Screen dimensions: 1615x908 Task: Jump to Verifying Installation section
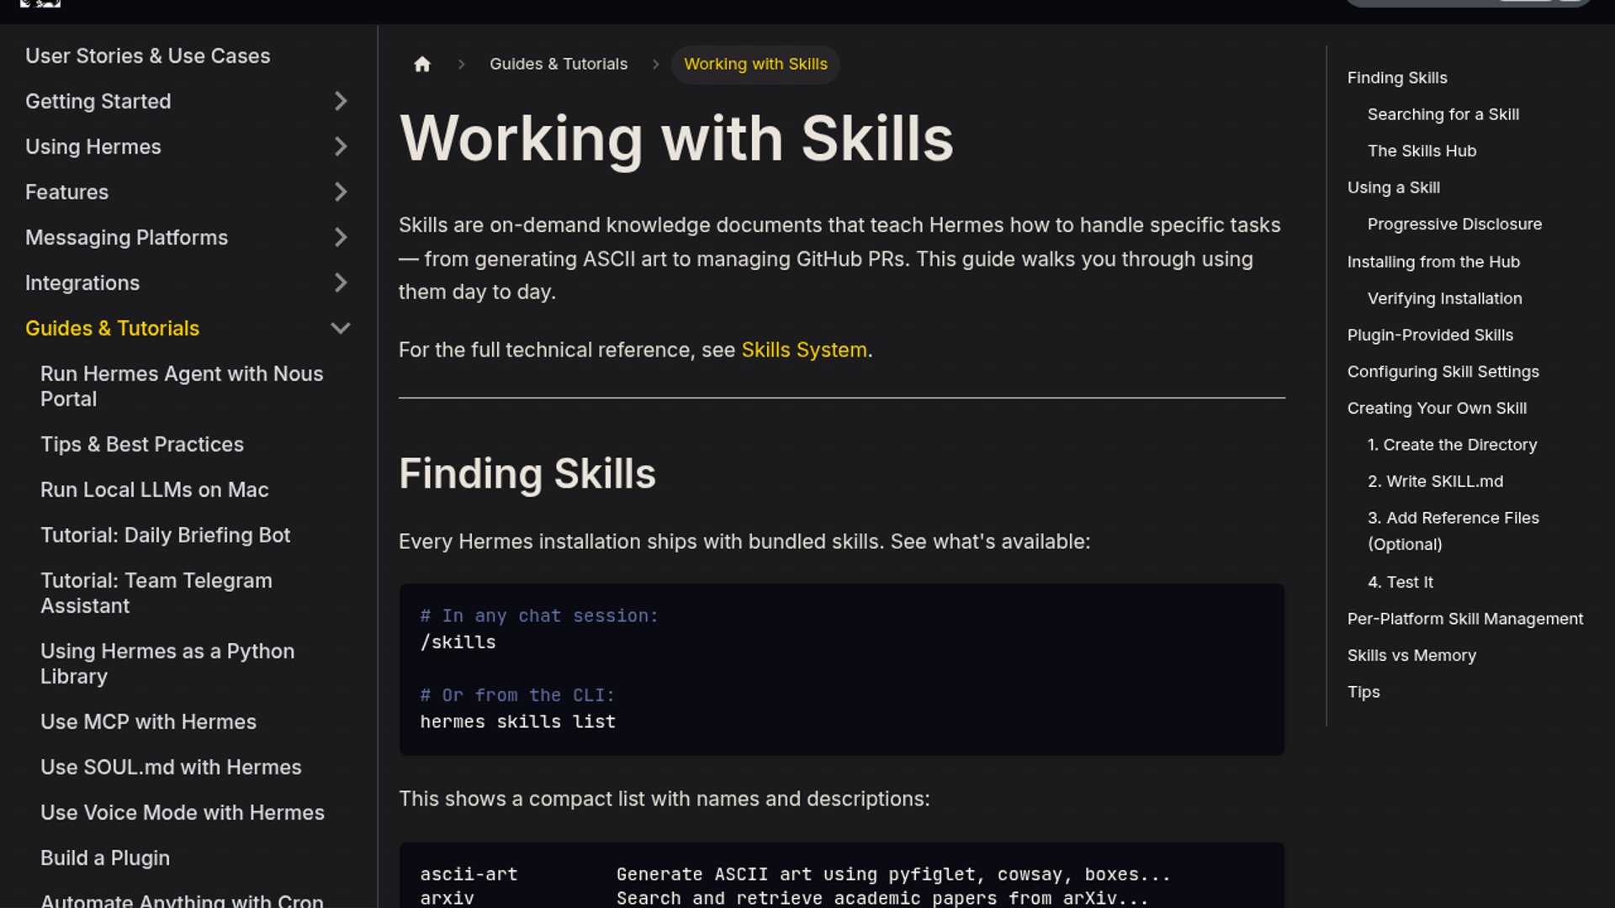1445,298
